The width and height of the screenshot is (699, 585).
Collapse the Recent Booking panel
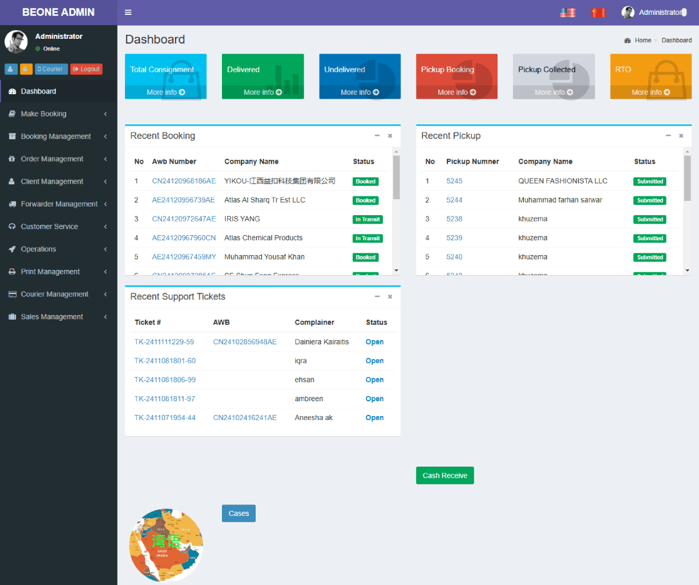377,136
